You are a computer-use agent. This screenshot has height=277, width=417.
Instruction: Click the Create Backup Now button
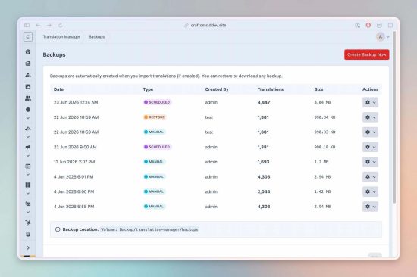[x=367, y=54]
